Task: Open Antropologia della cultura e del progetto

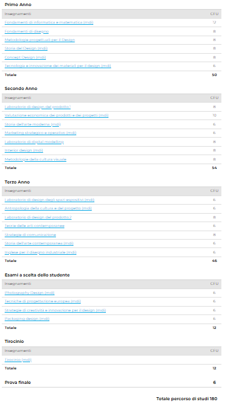Action: tap(48, 208)
